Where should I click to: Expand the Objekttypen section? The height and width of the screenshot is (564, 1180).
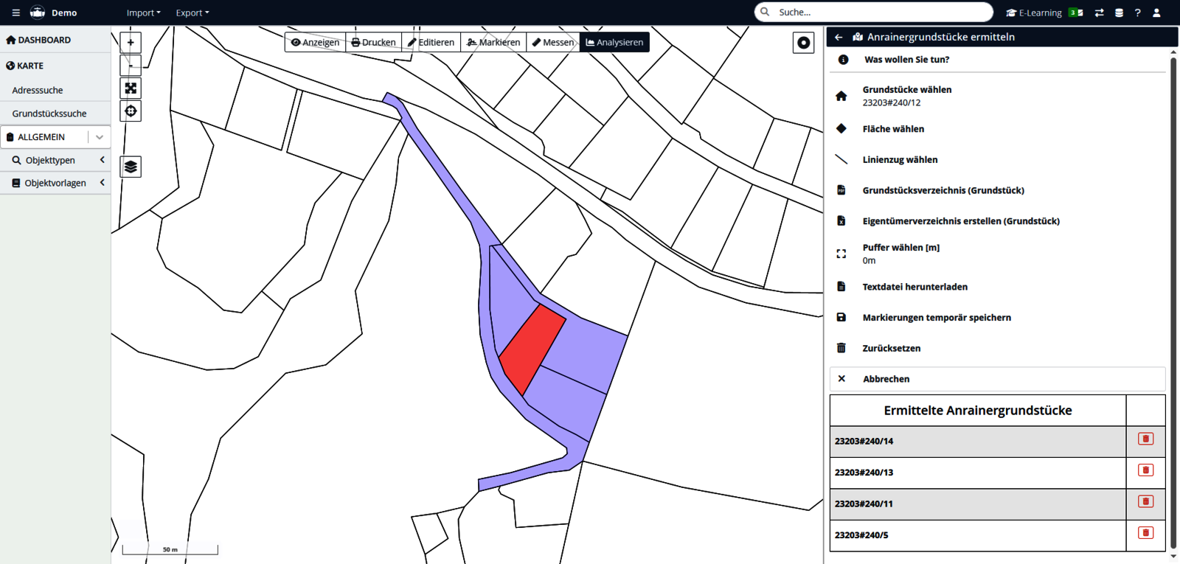click(x=55, y=160)
